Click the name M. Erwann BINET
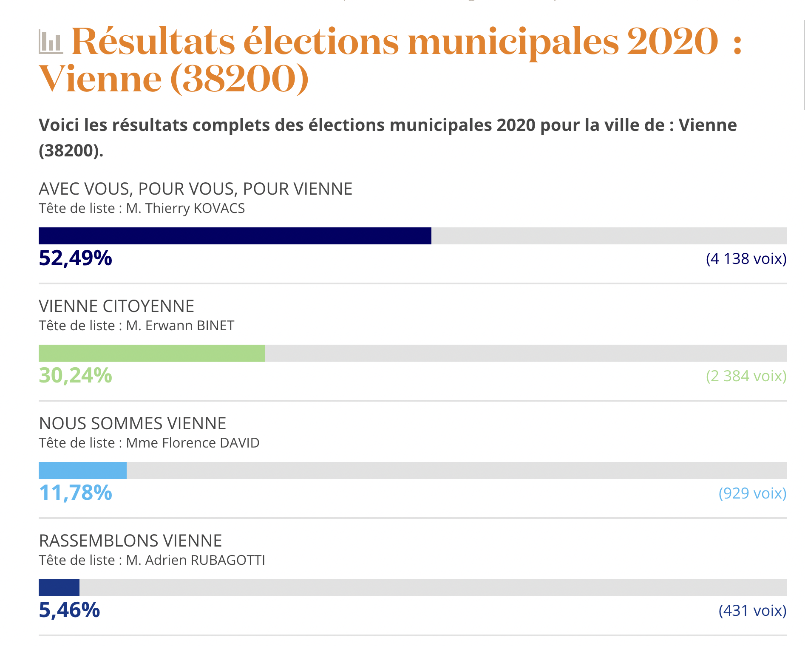This screenshot has width=805, height=646. click(180, 326)
